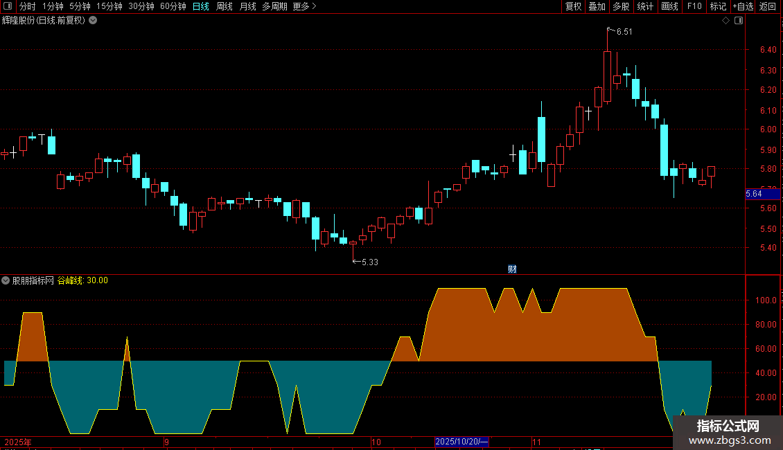
Task: Click the 叠加 overlay button
Action: (597, 6)
